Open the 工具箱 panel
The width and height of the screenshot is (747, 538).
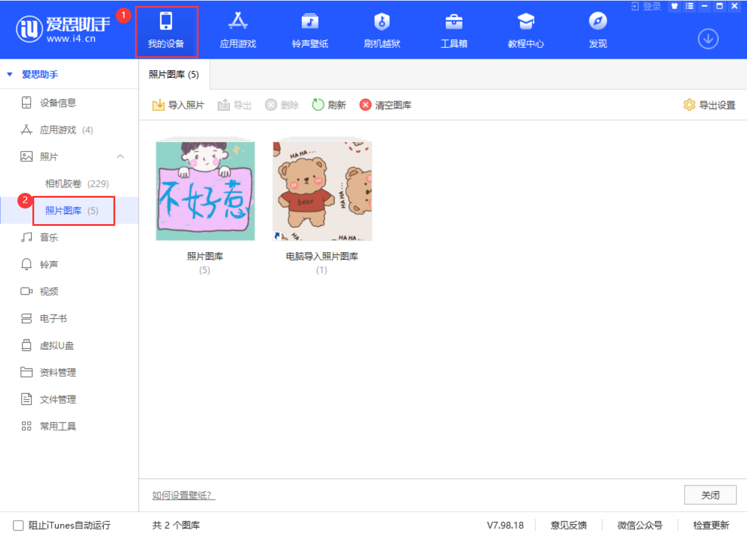coord(454,30)
